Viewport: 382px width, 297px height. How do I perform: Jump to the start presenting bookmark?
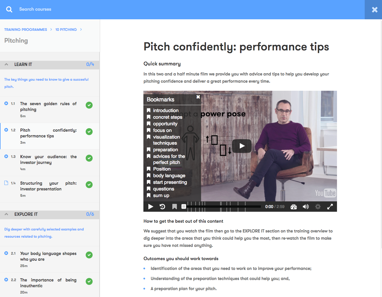coord(170,182)
